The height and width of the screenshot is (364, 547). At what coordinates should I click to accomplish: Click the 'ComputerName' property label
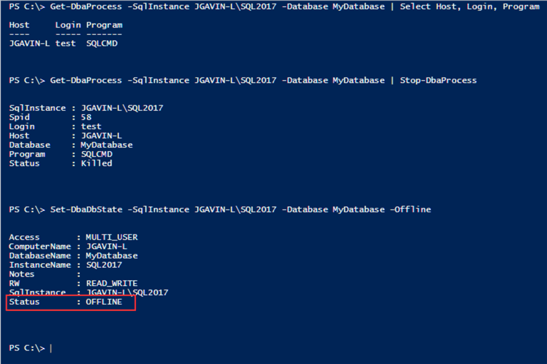pos(40,246)
